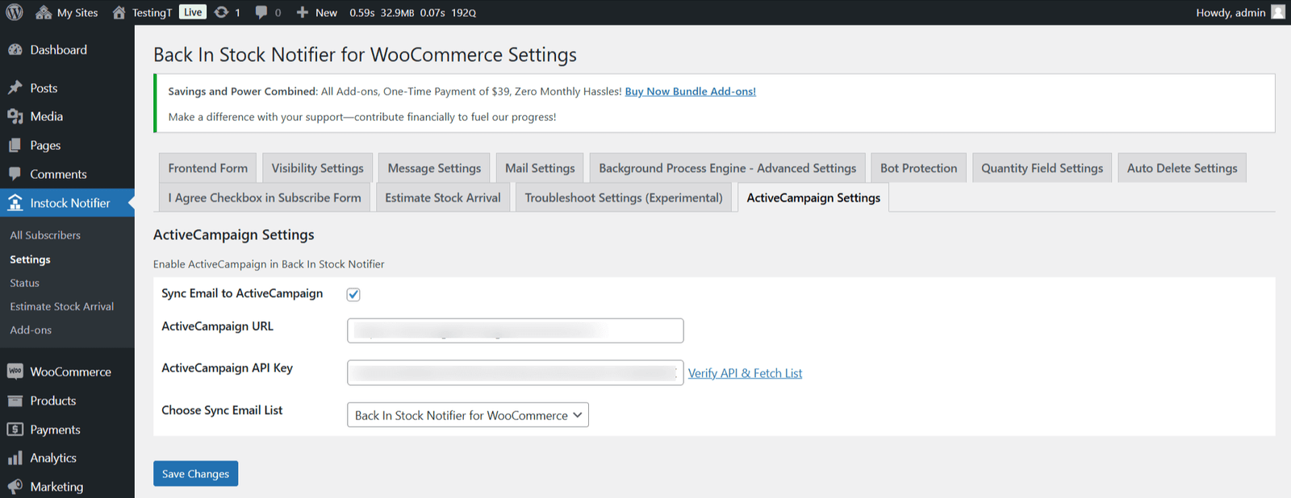Image resolution: width=1291 pixels, height=498 pixels.
Task: Open the Quantity Field Settings tab
Action: [1042, 168]
